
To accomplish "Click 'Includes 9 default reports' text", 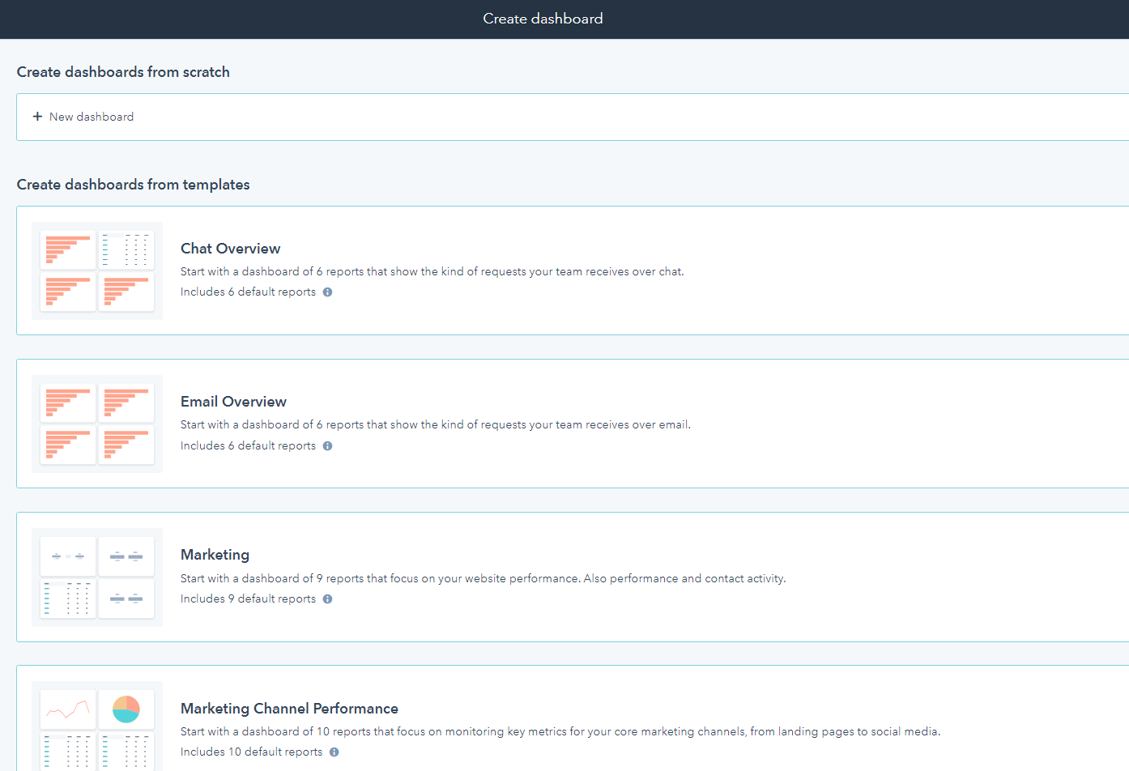I will [248, 599].
